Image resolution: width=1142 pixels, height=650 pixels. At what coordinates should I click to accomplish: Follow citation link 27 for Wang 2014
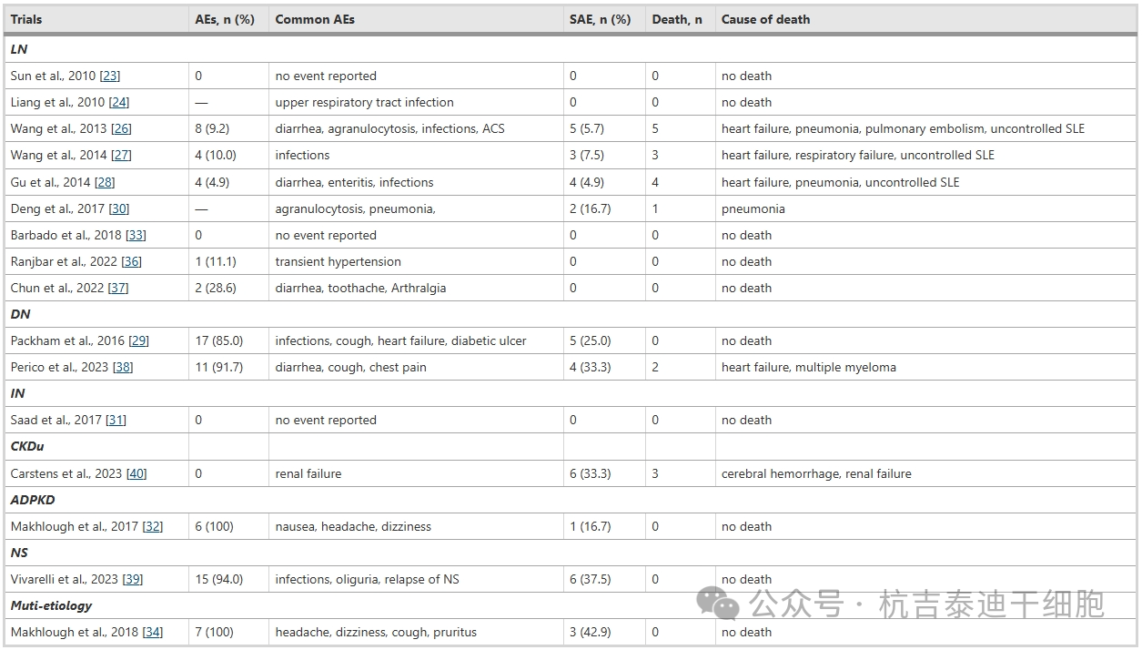[121, 156]
